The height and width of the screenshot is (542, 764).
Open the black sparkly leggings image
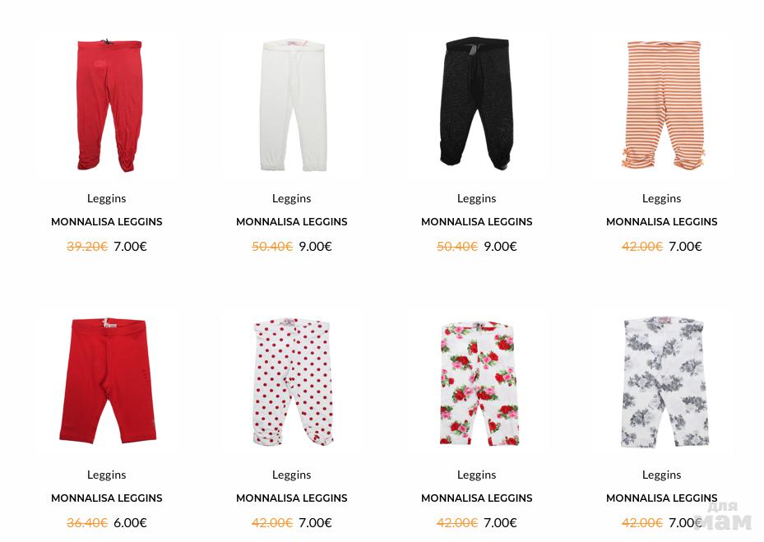point(478,104)
